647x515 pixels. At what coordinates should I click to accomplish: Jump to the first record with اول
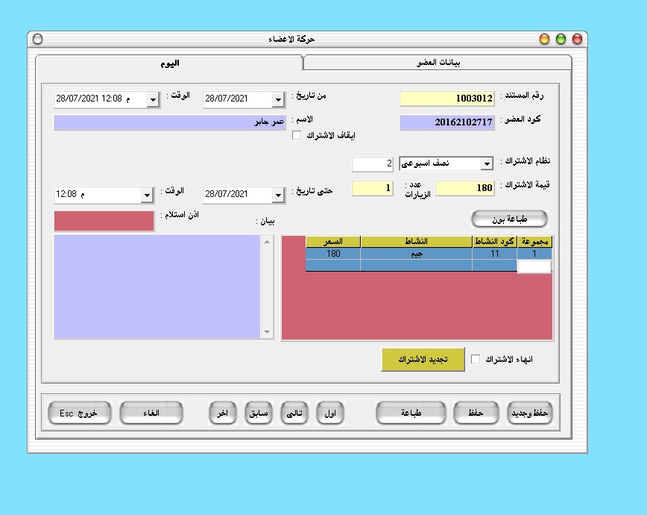[x=331, y=413]
